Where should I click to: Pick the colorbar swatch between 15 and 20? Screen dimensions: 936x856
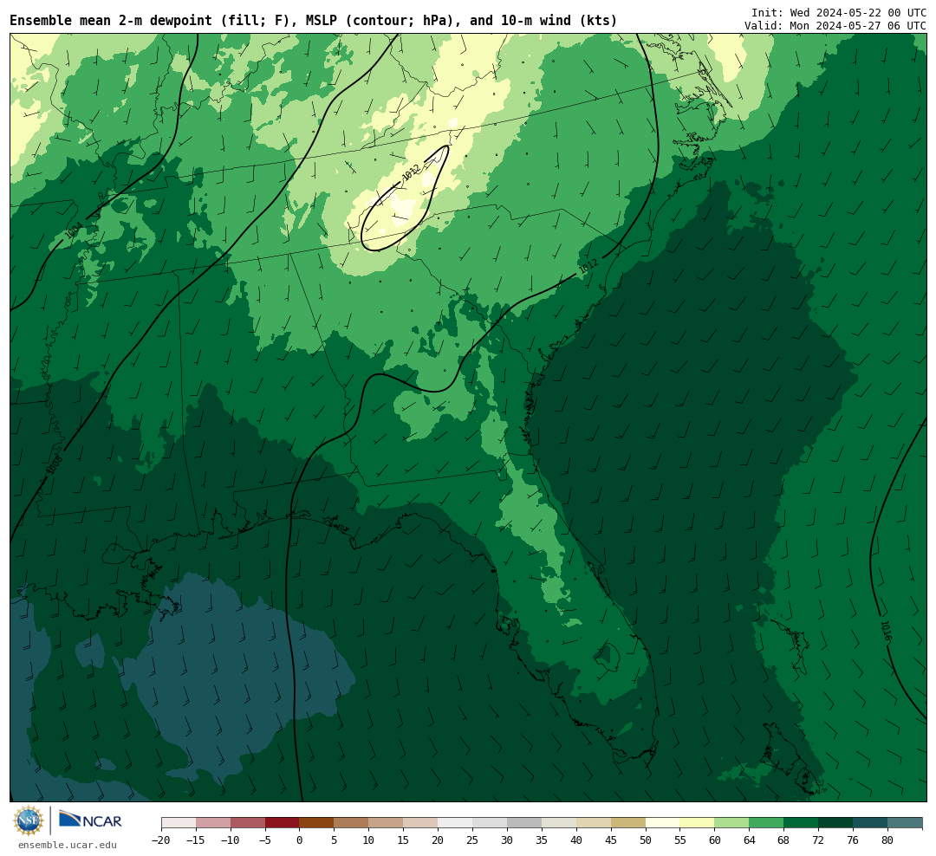(420, 823)
